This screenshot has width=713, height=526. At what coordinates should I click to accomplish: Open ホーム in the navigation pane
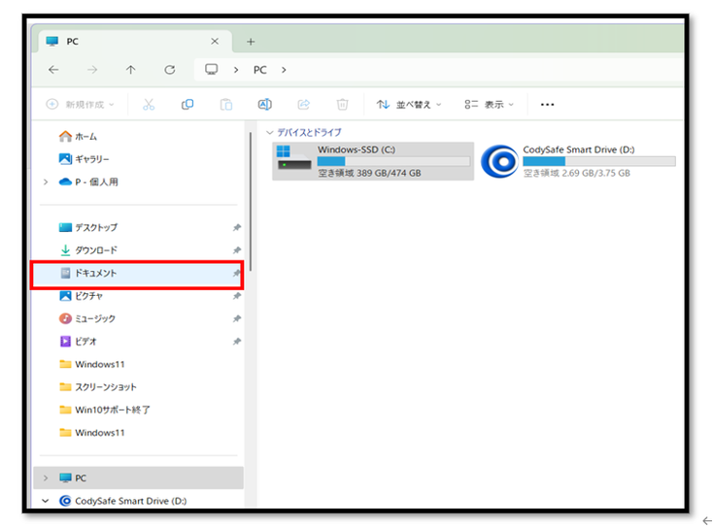79,136
